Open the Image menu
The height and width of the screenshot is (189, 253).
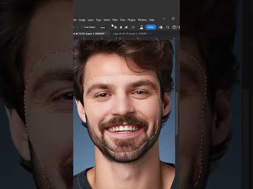[x=82, y=20]
